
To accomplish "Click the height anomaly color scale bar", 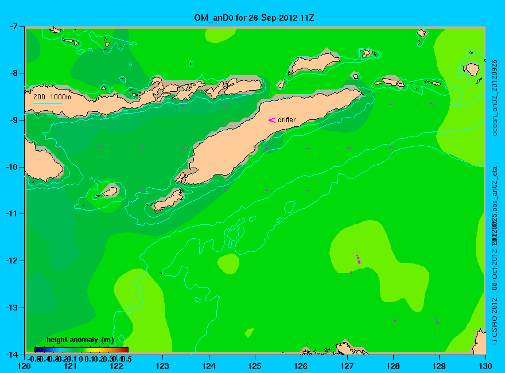I will click(x=81, y=349).
